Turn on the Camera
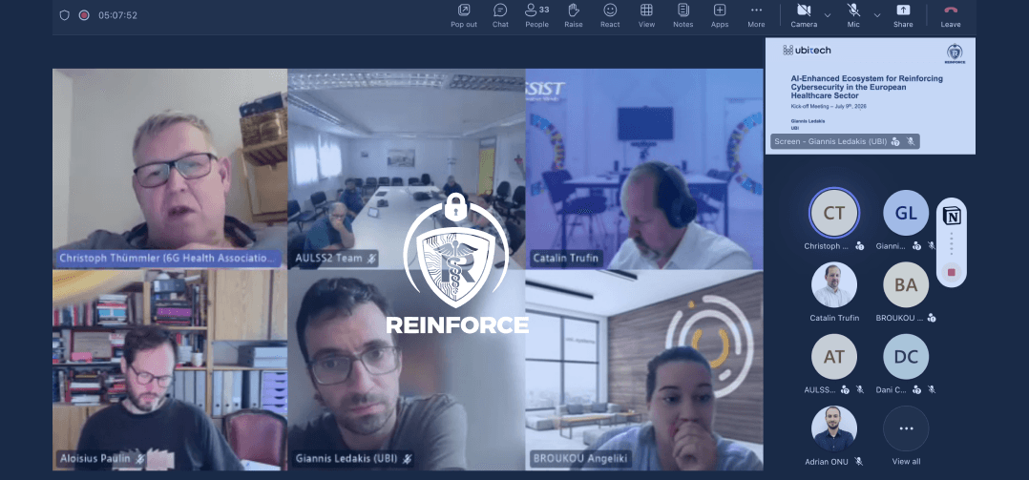The width and height of the screenshot is (1029, 480). 804,15
